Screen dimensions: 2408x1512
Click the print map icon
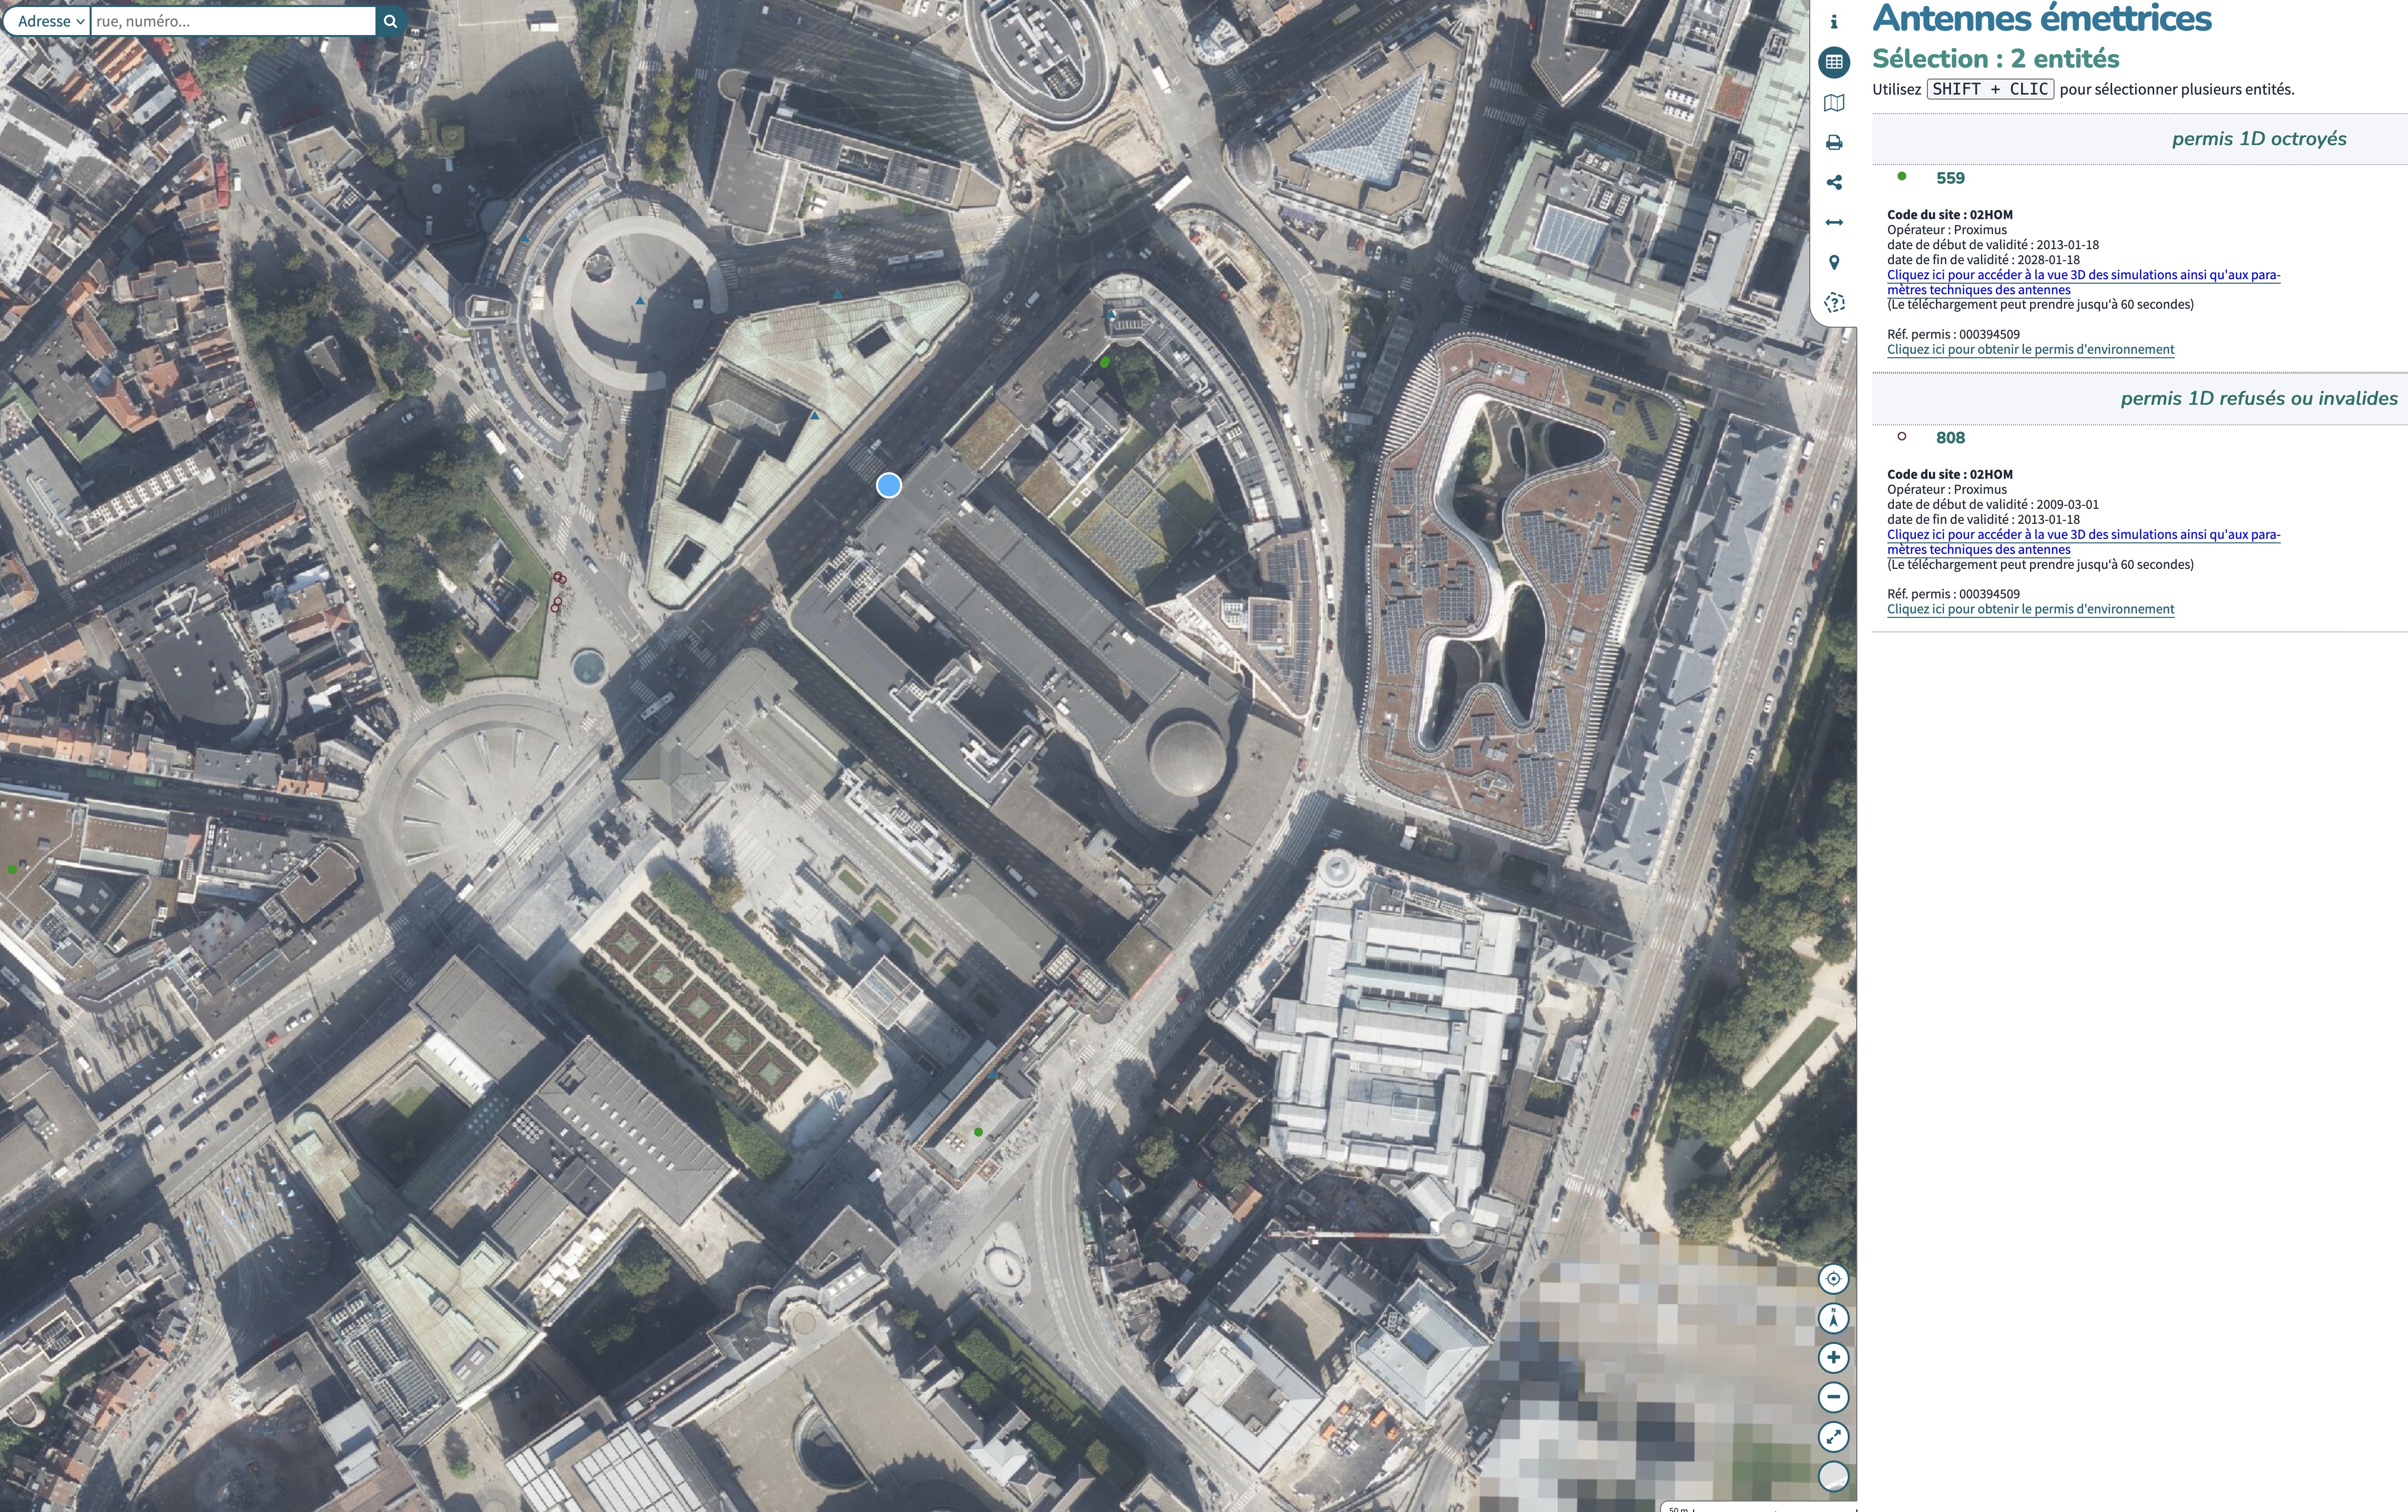point(1833,143)
